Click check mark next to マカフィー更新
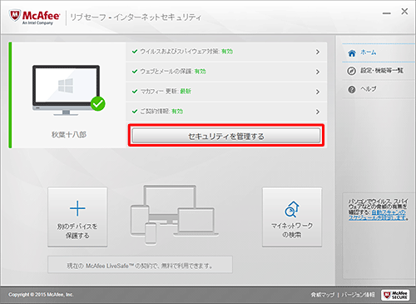 coord(135,92)
